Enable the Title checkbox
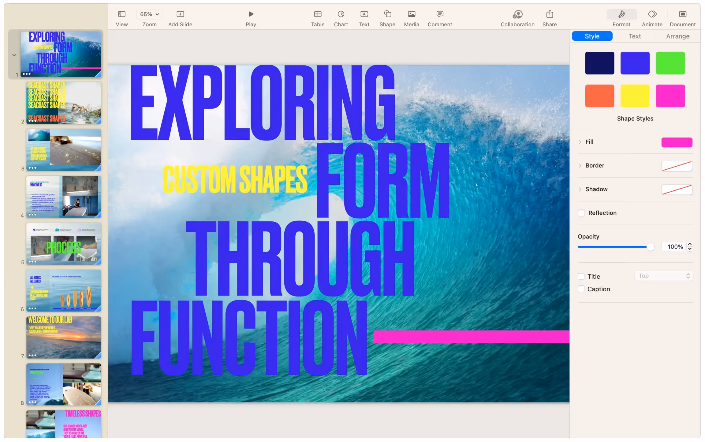This screenshot has width=705, height=442. click(581, 276)
